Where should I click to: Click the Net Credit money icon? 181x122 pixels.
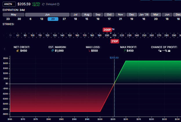pyautogui.click(x=18, y=51)
